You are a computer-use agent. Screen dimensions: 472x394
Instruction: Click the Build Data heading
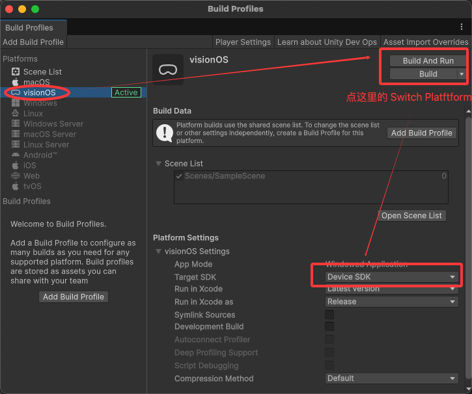pyautogui.click(x=172, y=111)
